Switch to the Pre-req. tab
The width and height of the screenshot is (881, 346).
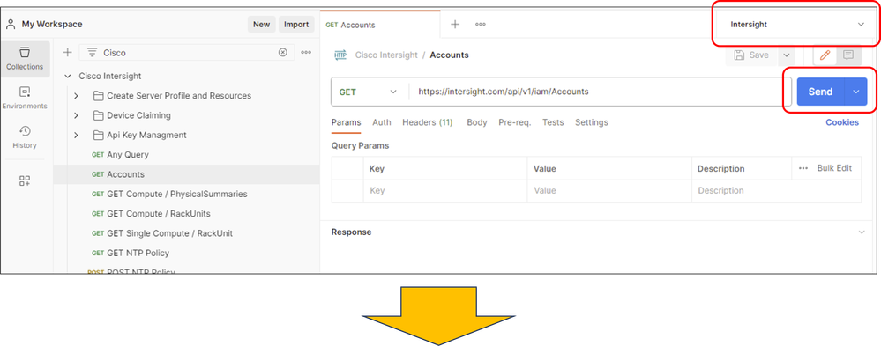515,122
